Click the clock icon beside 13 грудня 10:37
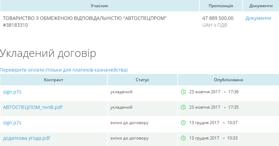279x146 pixels. click(183, 123)
